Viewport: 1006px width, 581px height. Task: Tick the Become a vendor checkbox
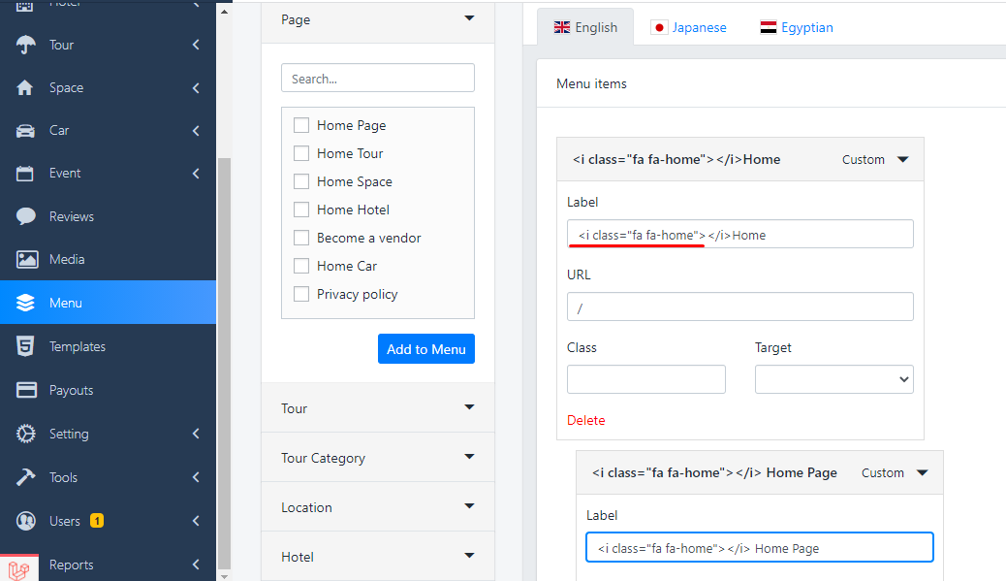click(x=301, y=238)
